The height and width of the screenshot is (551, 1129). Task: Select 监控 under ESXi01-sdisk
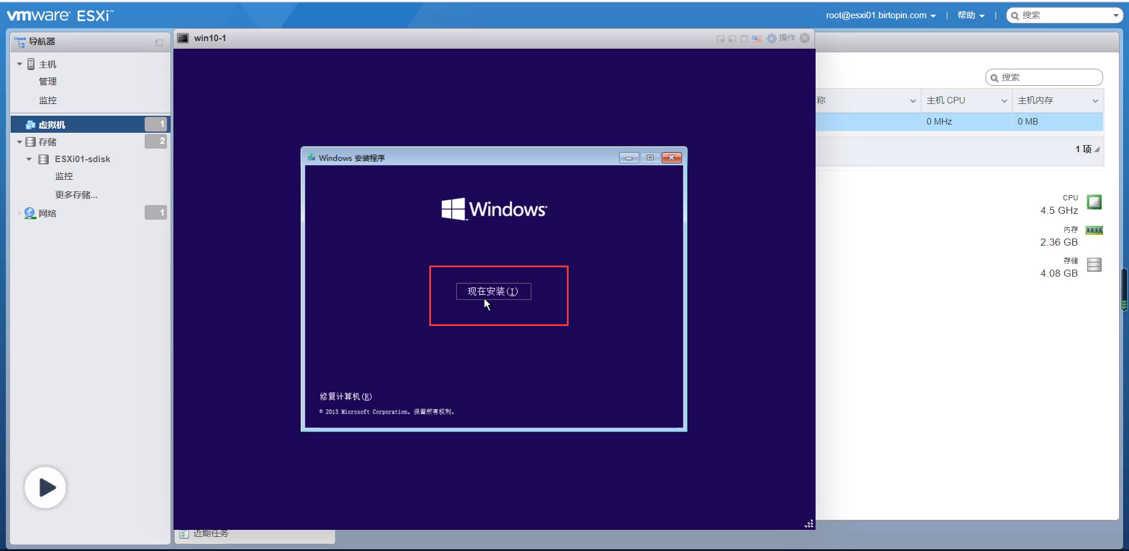(x=64, y=176)
